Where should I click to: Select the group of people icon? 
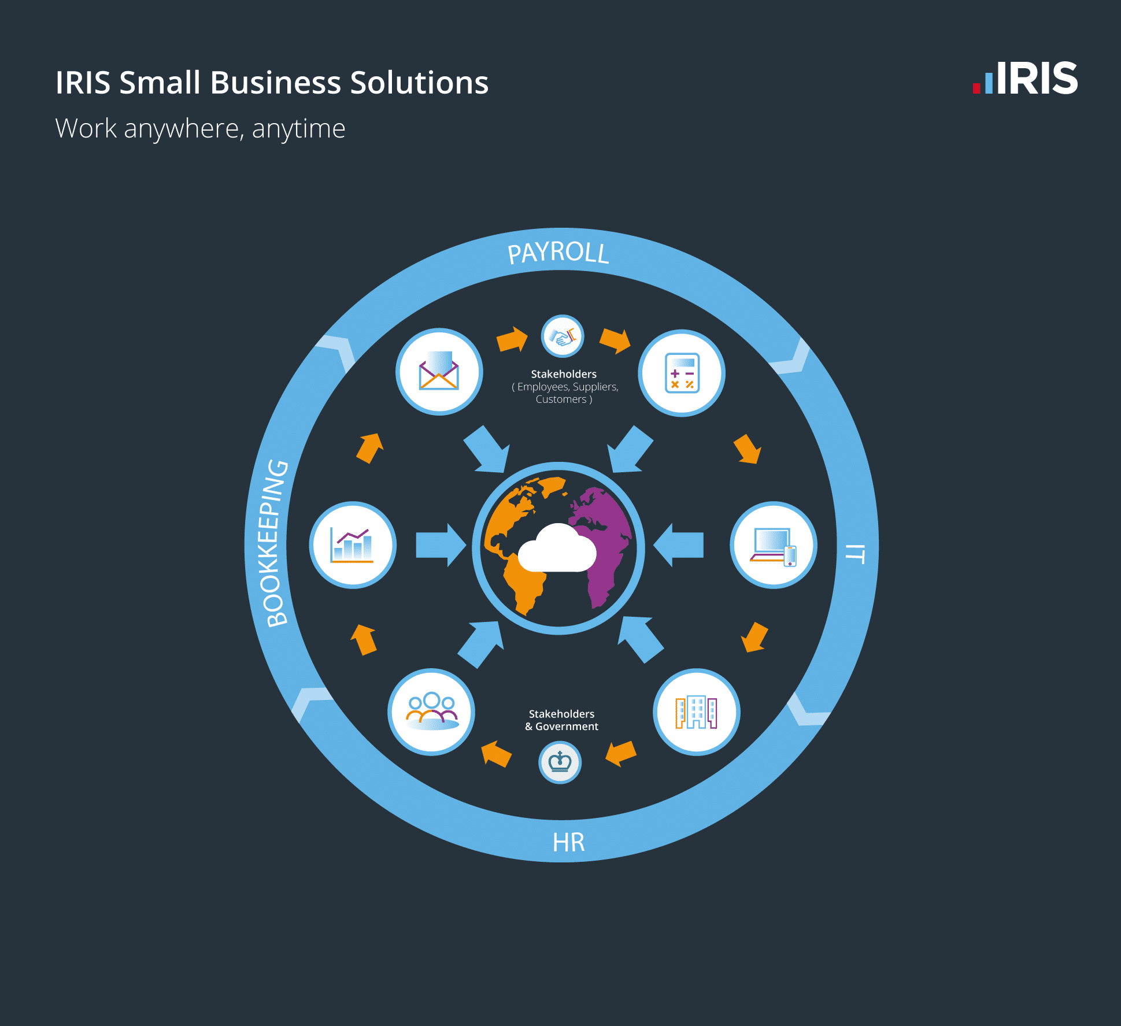point(430,714)
